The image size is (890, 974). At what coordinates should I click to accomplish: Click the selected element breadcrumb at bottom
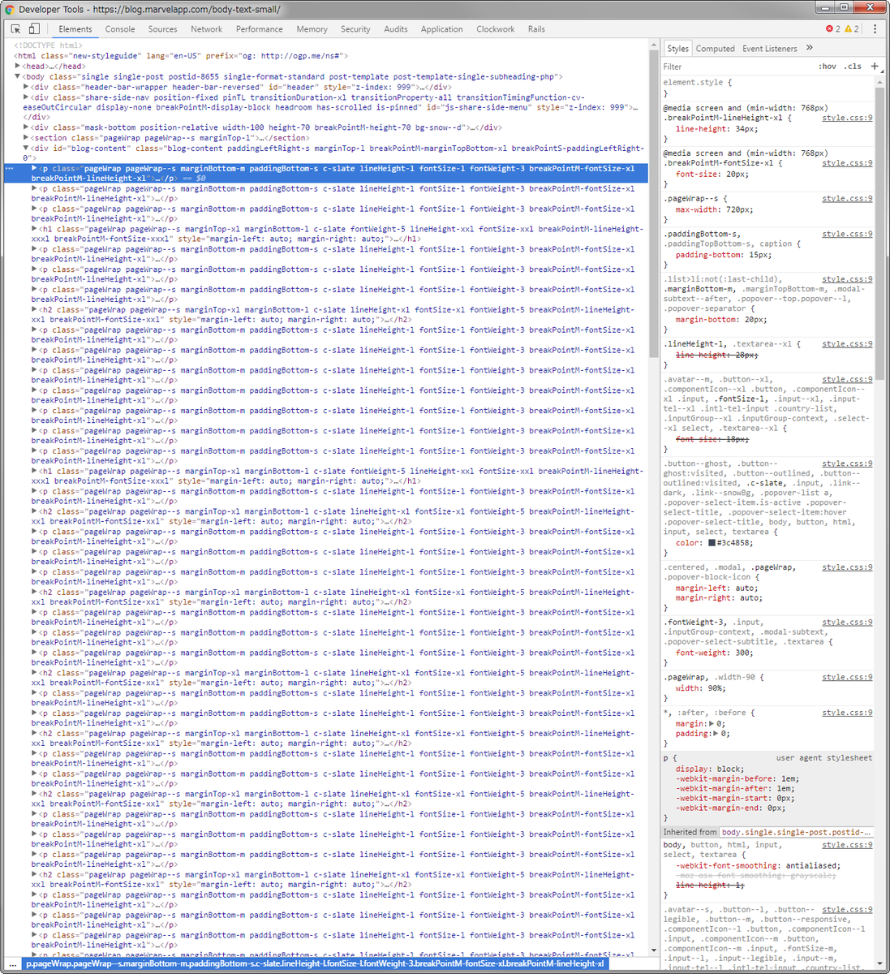pos(314,964)
